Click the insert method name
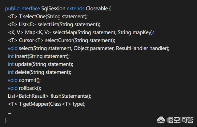The image size is (197, 127). click(x=21, y=56)
